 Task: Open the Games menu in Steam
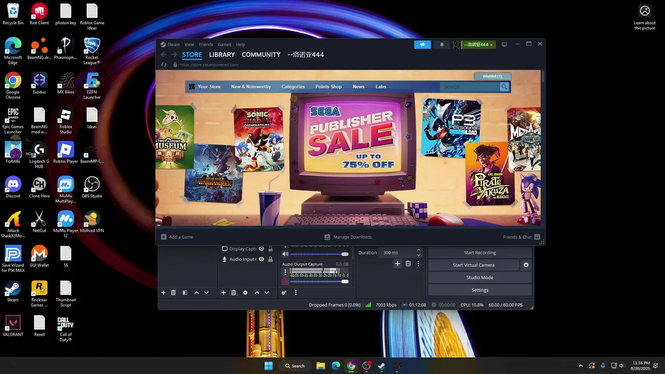pyautogui.click(x=224, y=45)
